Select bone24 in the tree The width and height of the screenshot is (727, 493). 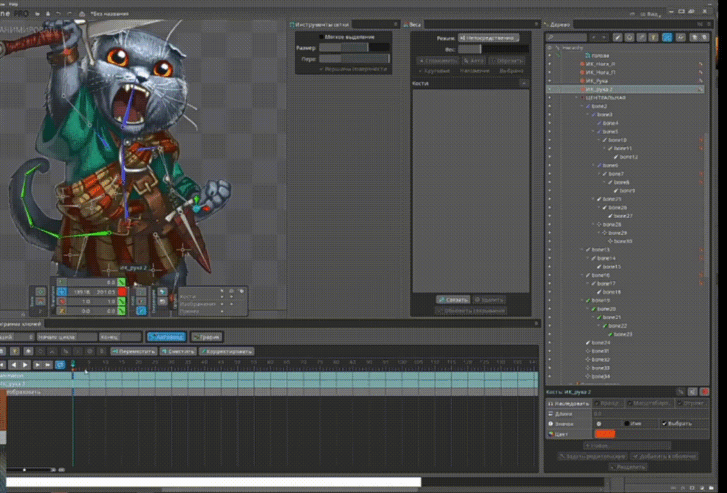coord(602,343)
